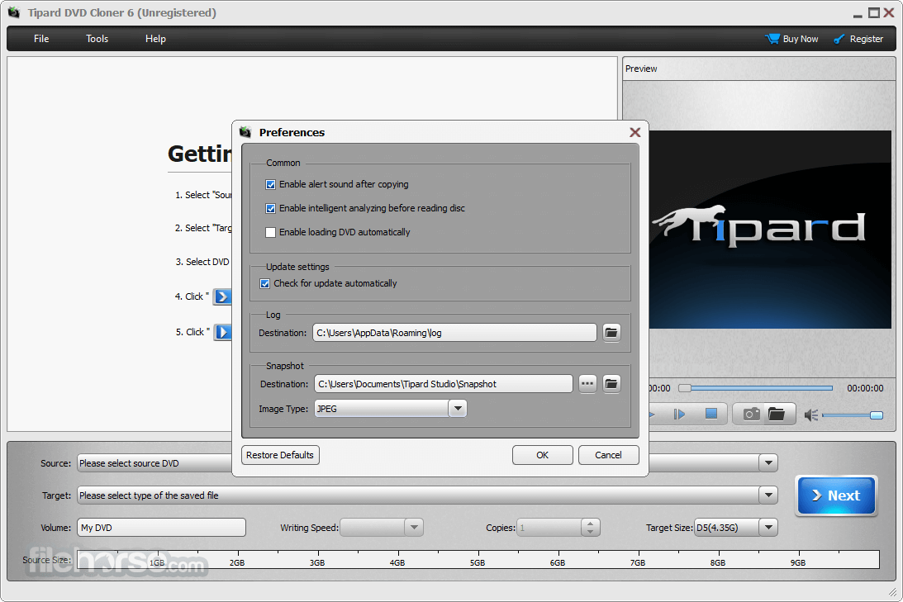Viewport: 903px width, 602px height.
Task: Open the Tools menu
Action: 97,39
